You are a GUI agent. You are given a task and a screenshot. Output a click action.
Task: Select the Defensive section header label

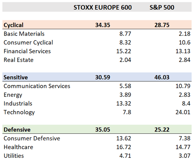pos(17,130)
